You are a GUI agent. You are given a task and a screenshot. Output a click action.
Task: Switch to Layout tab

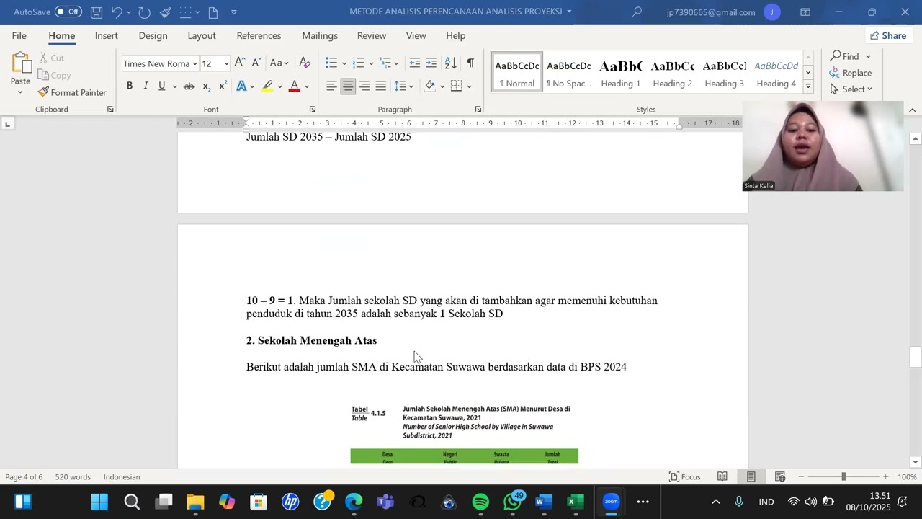click(202, 35)
